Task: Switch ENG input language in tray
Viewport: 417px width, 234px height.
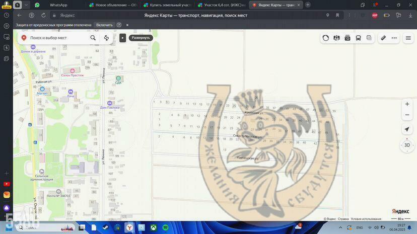Action: coord(360,227)
